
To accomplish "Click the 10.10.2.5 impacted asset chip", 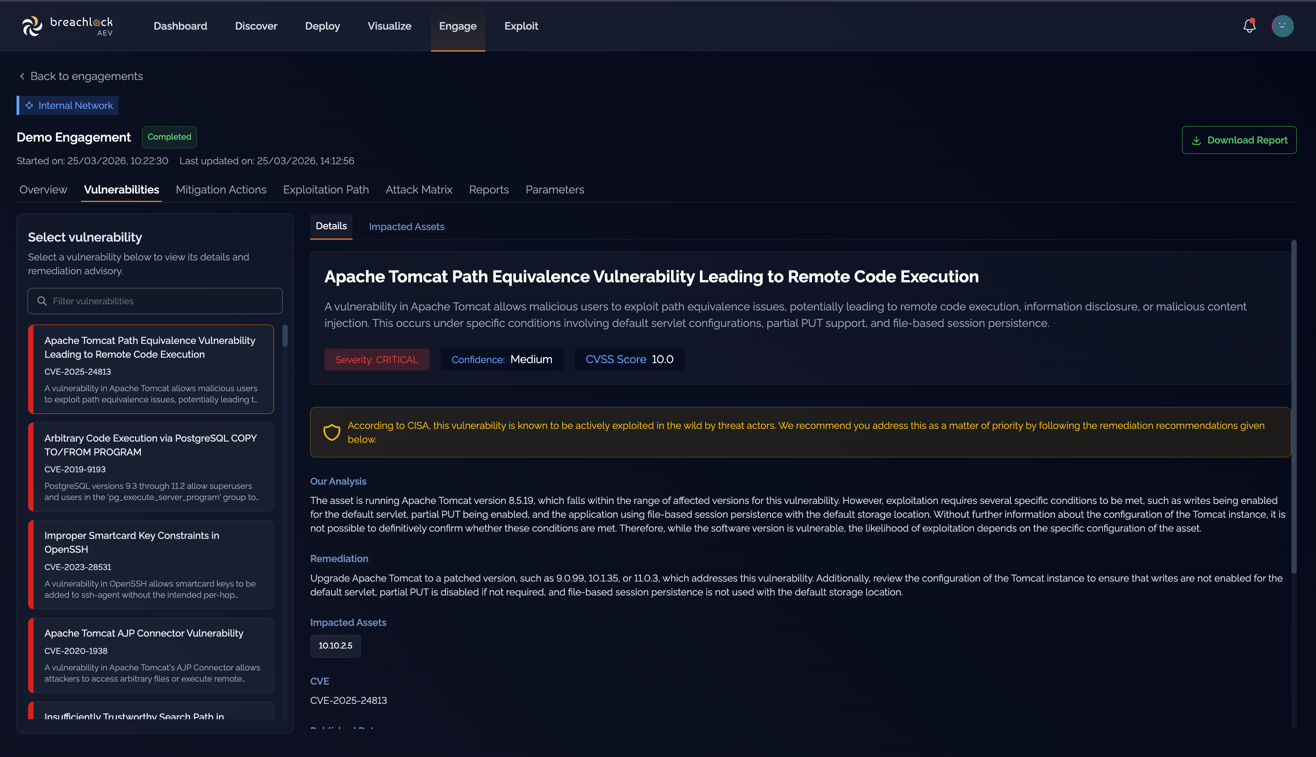I will (x=336, y=646).
